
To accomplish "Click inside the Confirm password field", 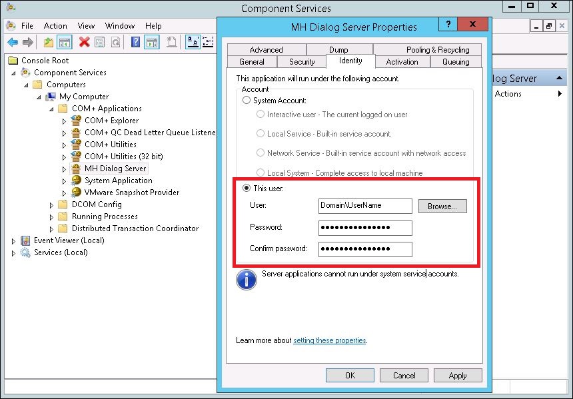I will click(x=364, y=248).
